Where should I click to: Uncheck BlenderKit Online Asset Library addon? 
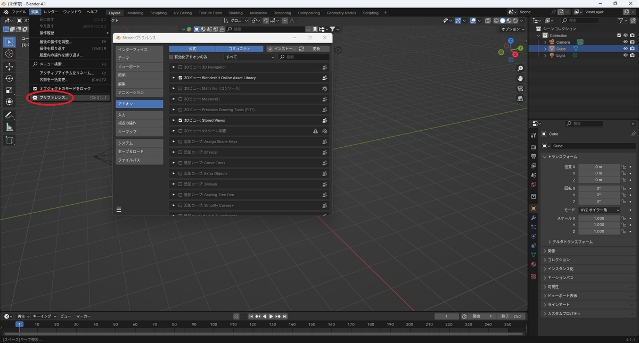181,78
